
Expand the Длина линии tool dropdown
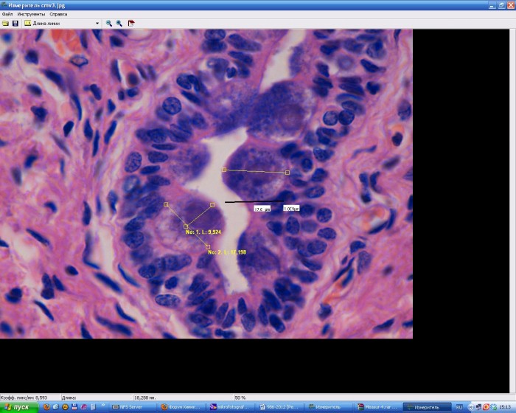pyautogui.click(x=97, y=24)
